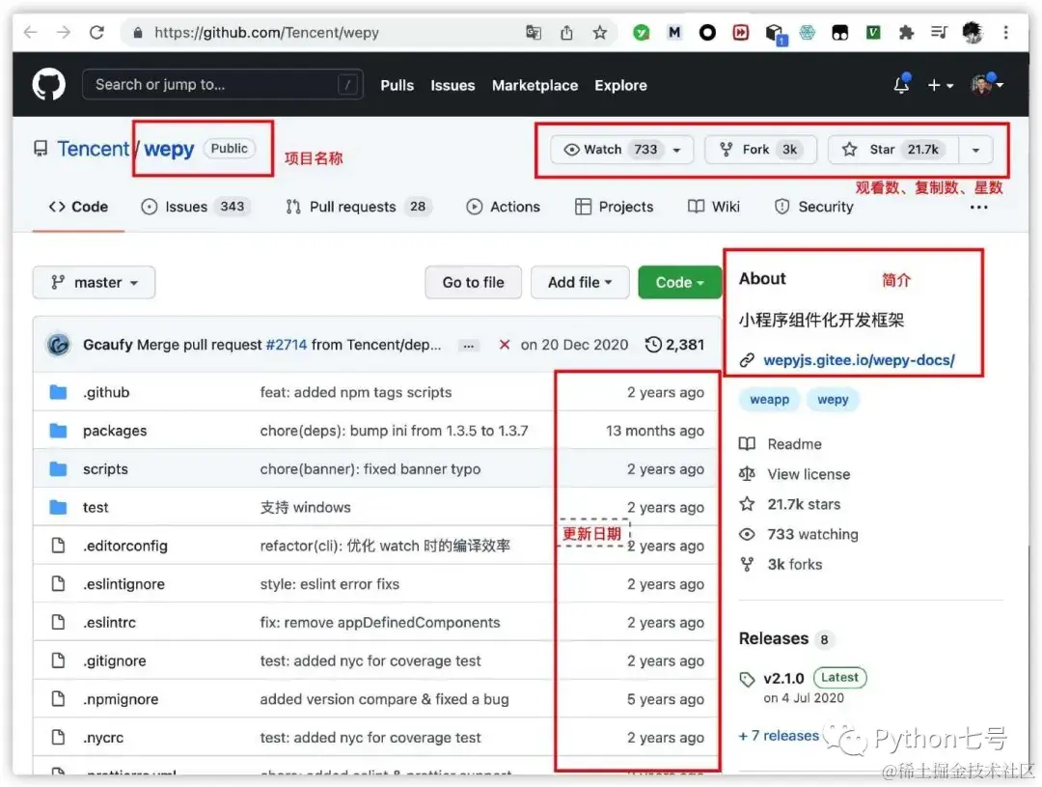Click the green V extension icon
Image resolution: width=1042 pixels, height=787 pixels.
872,32
